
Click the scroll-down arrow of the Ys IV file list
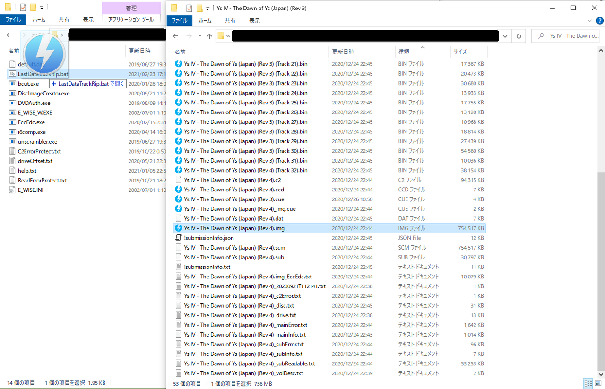[x=601, y=374]
